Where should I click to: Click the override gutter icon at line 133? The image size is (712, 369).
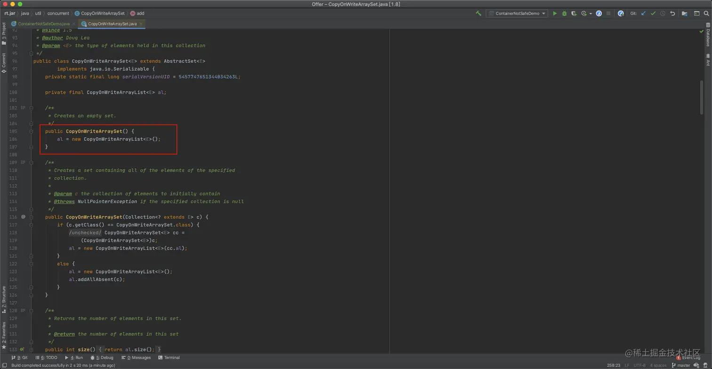coord(22,349)
